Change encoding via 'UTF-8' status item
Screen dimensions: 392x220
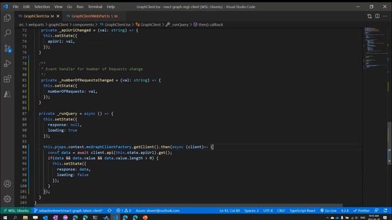(268, 210)
